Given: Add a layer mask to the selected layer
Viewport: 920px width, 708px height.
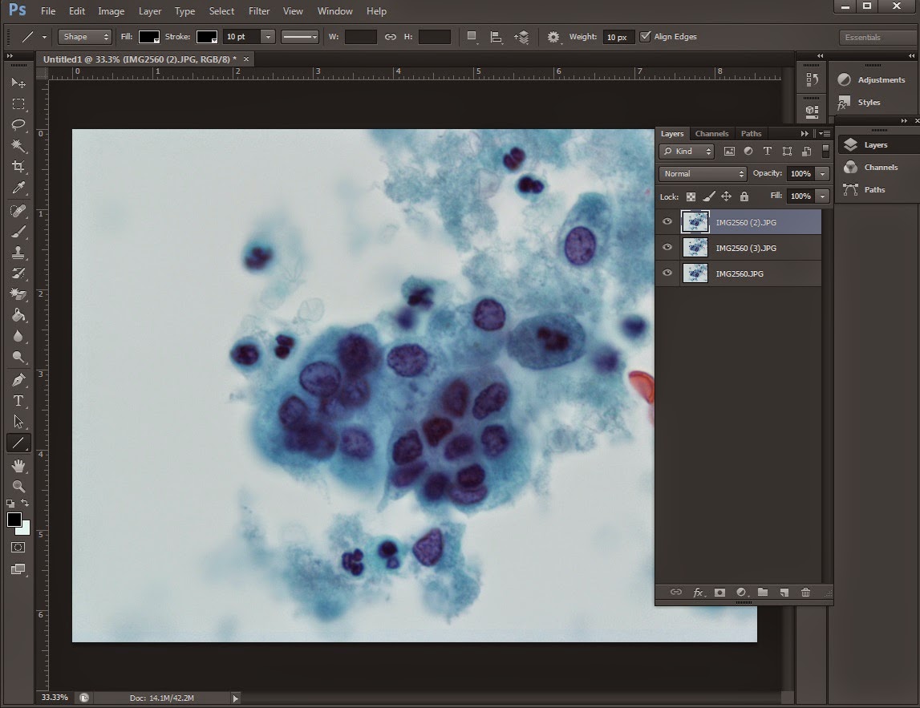Looking at the screenshot, I should pyautogui.click(x=719, y=593).
